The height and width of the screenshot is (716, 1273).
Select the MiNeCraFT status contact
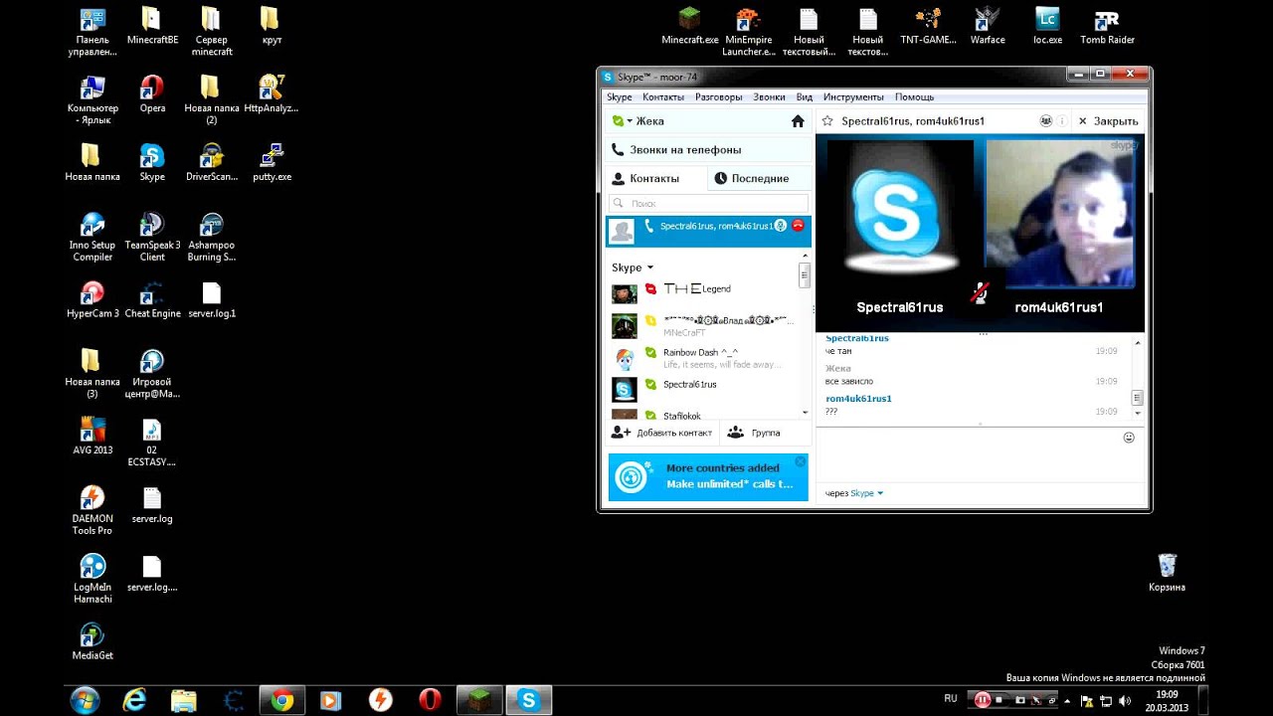(704, 325)
